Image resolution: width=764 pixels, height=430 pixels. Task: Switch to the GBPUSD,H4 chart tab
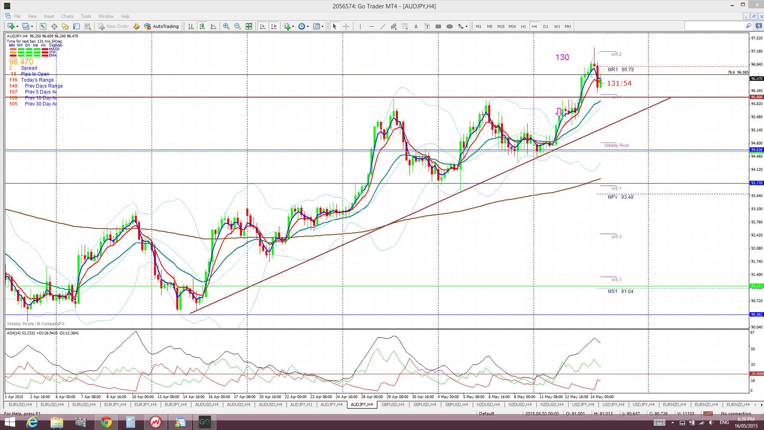(x=393, y=405)
